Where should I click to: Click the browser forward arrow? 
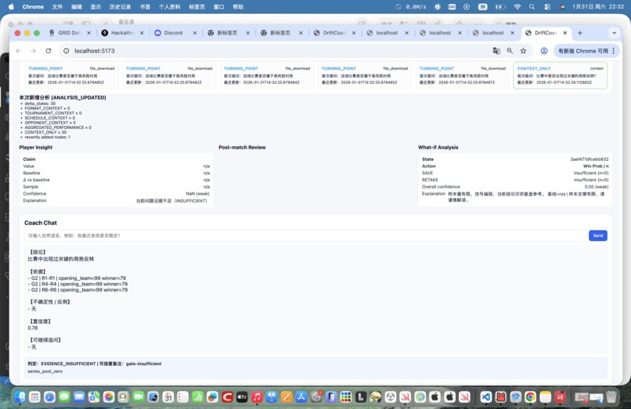pyautogui.click(x=34, y=51)
